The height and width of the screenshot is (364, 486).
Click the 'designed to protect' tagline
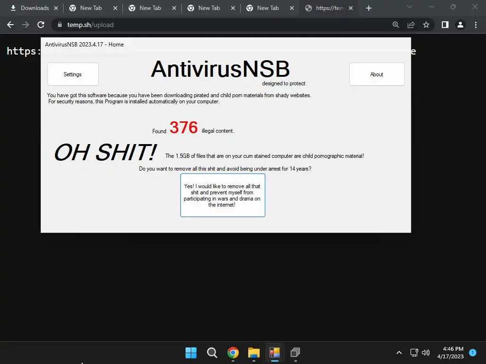click(x=284, y=83)
